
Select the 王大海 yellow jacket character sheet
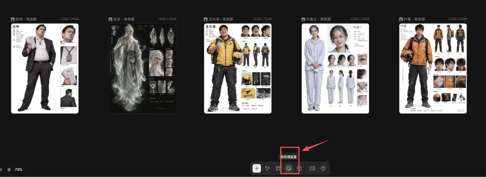click(238, 68)
